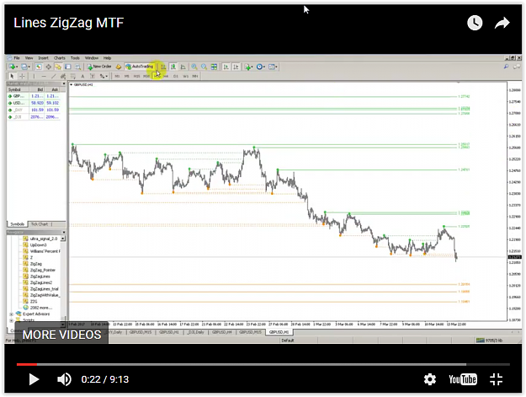The image size is (526, 397).
Task: Switch chart to line chart style
Action: point(183,67)
